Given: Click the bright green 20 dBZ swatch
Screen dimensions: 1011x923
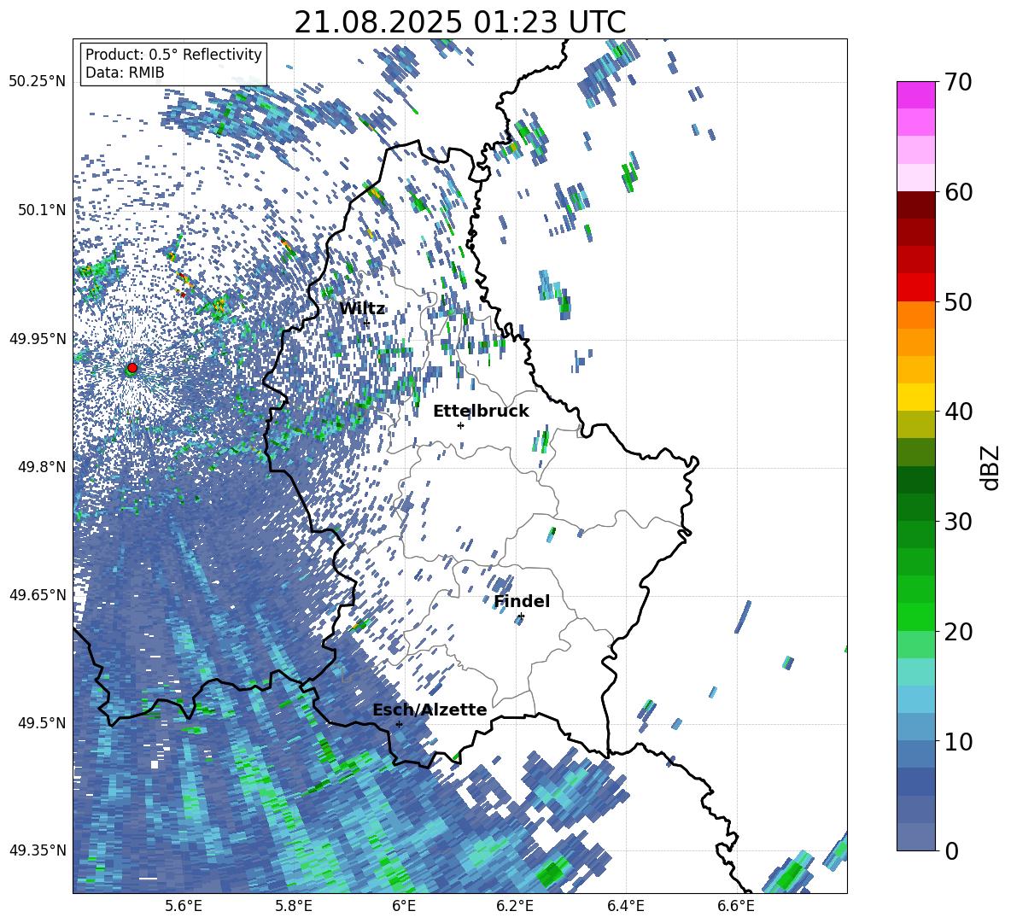Looking at the screenshot, I should 915,616.
